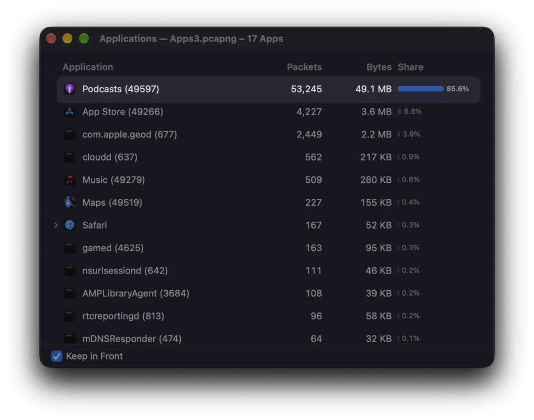Click the Music app icon

click(x=69, y=179)
